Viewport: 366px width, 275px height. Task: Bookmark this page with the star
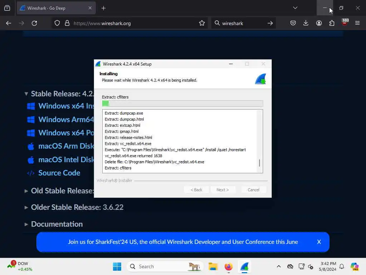[202, 23]
